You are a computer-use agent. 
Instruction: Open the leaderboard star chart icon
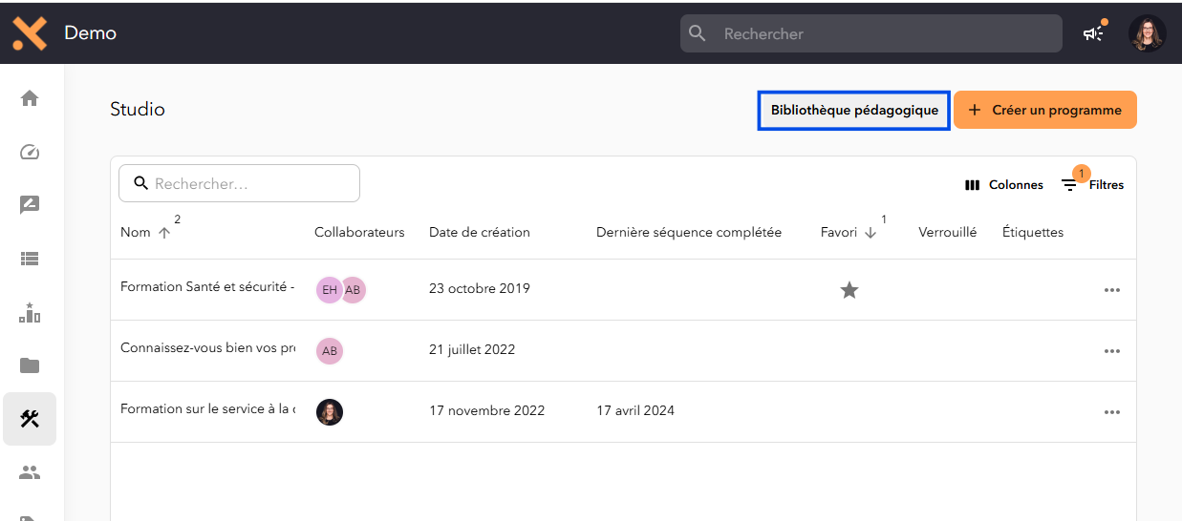tap(30, 311)
